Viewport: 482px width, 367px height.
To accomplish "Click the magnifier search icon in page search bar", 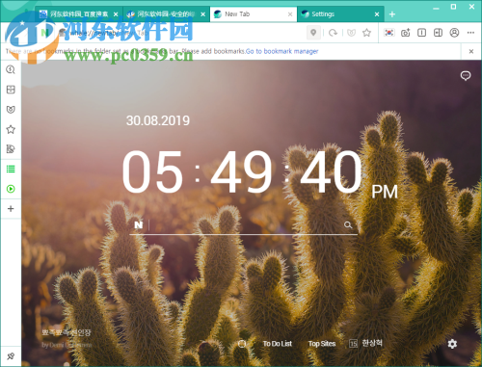I will point(348,224).
